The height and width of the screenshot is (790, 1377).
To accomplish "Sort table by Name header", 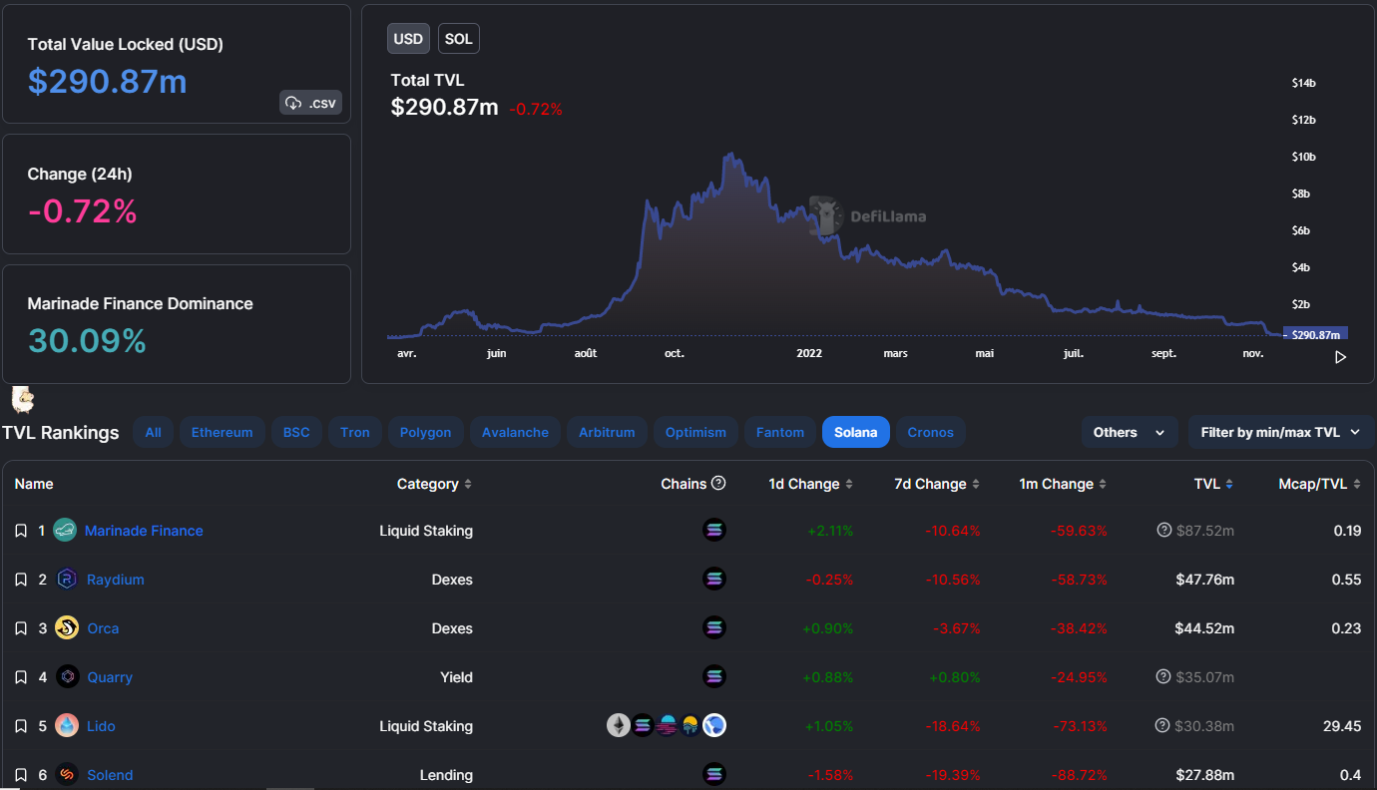I will [34, 484].
